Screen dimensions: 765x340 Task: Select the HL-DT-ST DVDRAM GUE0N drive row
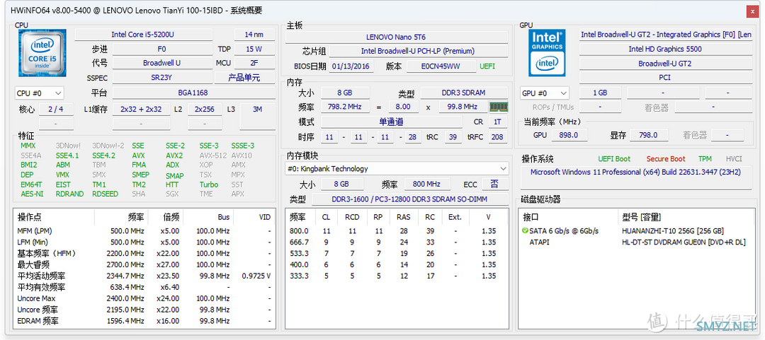(x=636, y=242)
